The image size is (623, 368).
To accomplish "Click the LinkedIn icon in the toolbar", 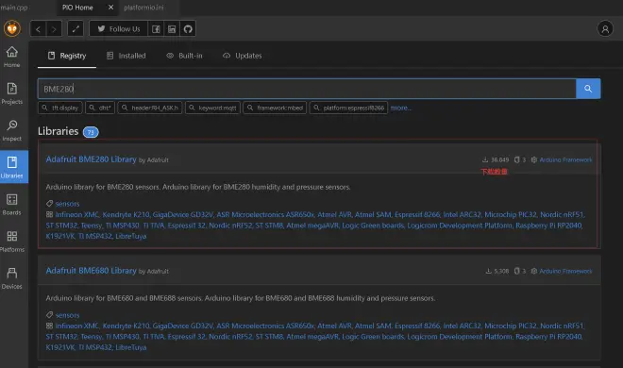I will tap(172, 29).
